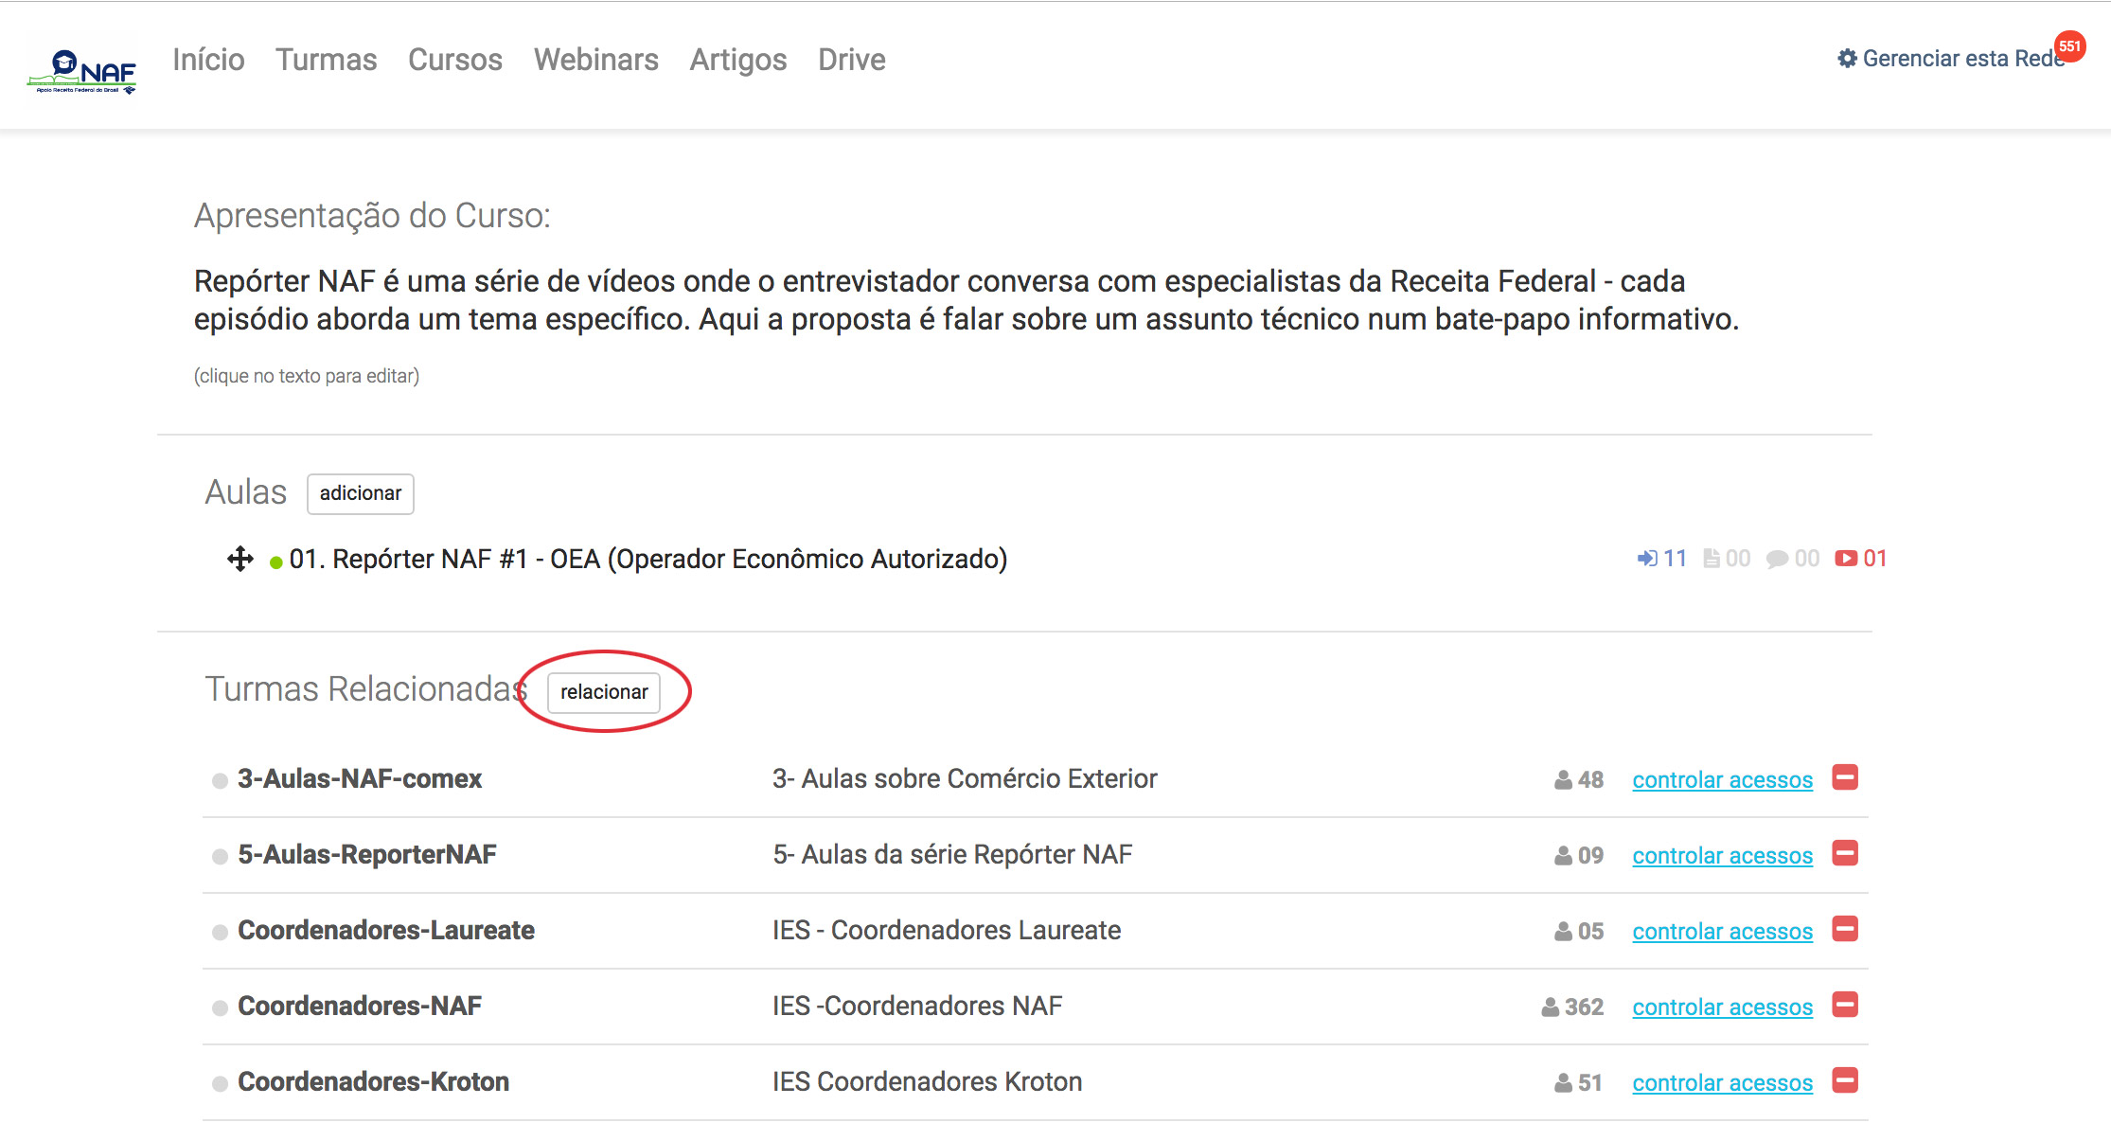
Task: Toggle green status dot of lesson 01
Action: (x=275, y=562)
